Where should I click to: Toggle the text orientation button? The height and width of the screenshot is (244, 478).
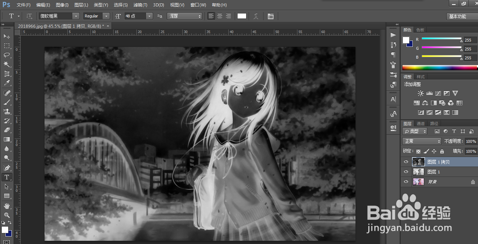pyautogui.click(x=30, y=16)
